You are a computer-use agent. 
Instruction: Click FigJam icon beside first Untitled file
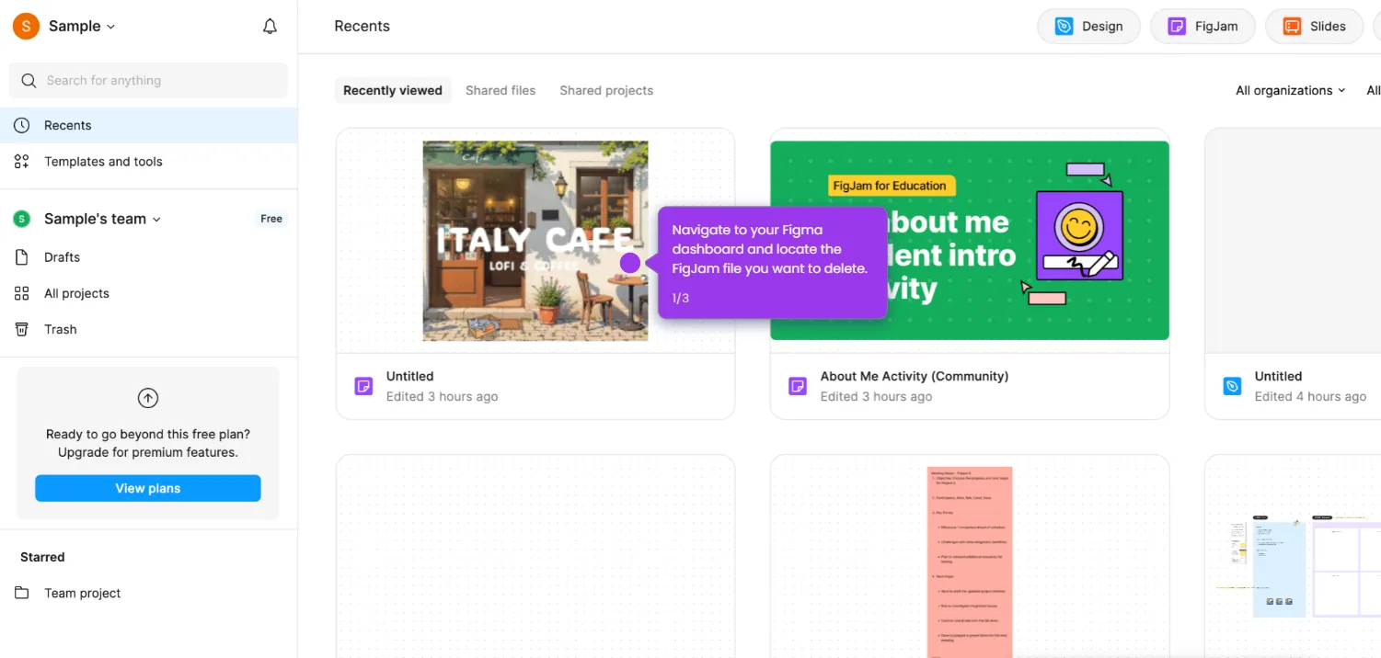pyautogui.click(x=363, y=386)
